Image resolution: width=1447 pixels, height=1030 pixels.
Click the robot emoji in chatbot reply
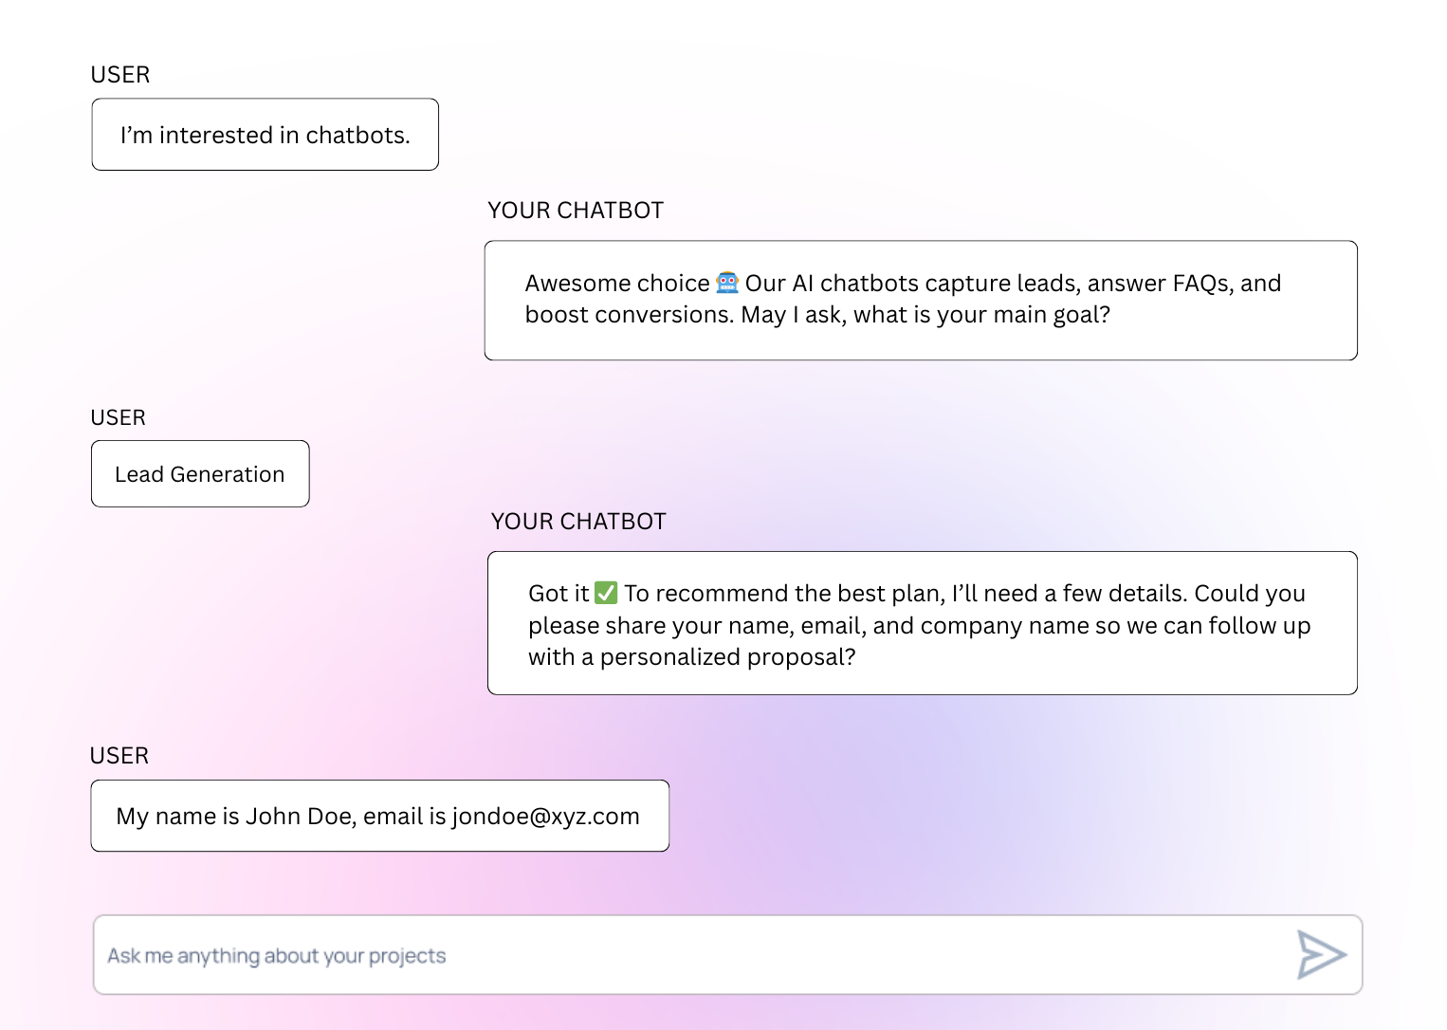727,283
